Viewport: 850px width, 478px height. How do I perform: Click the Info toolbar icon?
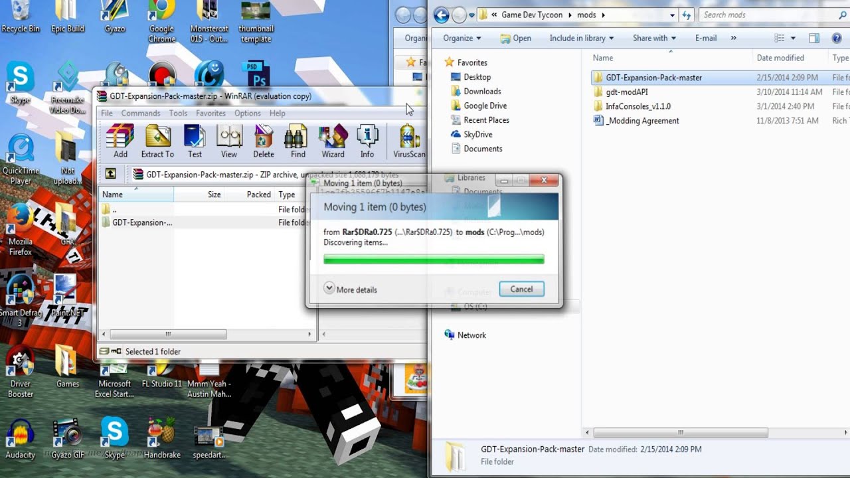tap(367, 141)
